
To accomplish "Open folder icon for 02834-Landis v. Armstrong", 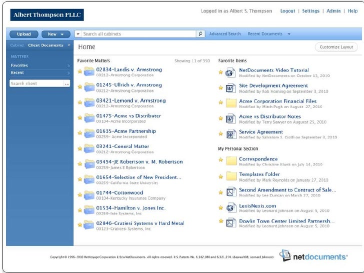I will click(x=89, y=71).
